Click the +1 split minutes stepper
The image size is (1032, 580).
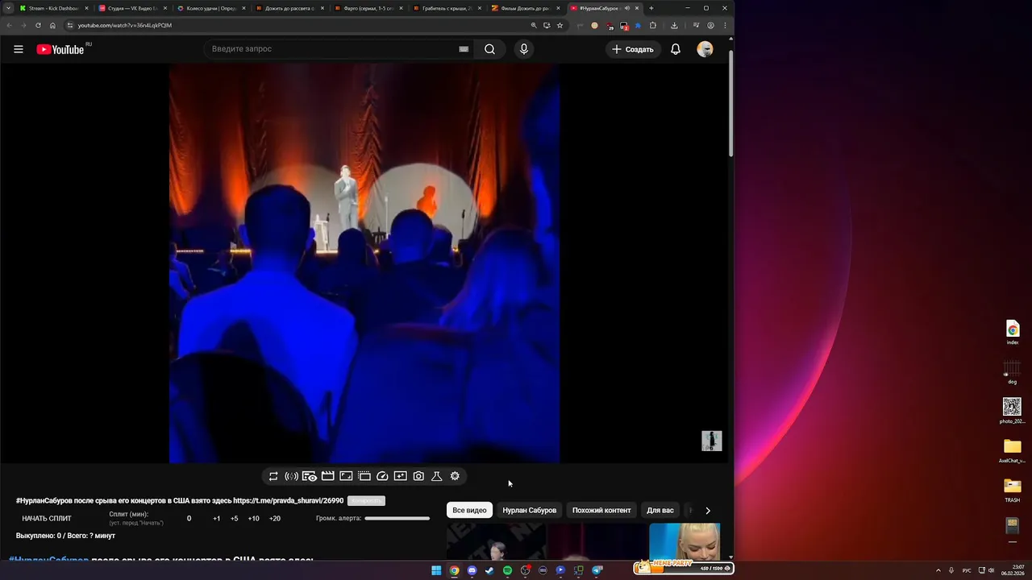coord(216,519)
